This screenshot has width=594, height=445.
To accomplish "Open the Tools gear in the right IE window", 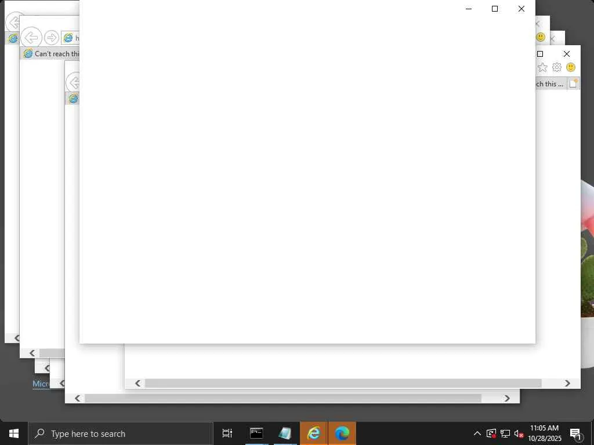I will (556, 67).
